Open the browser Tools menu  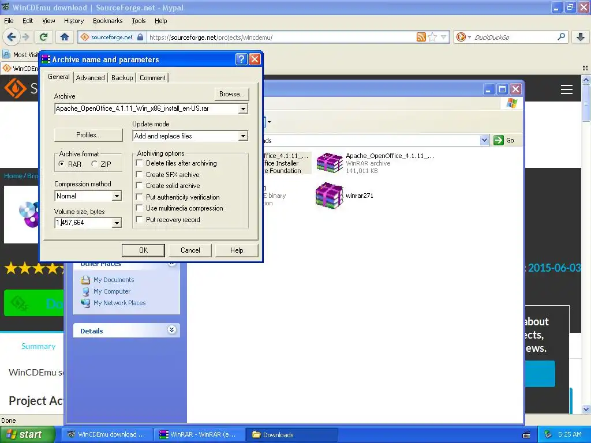click(139, 21)
